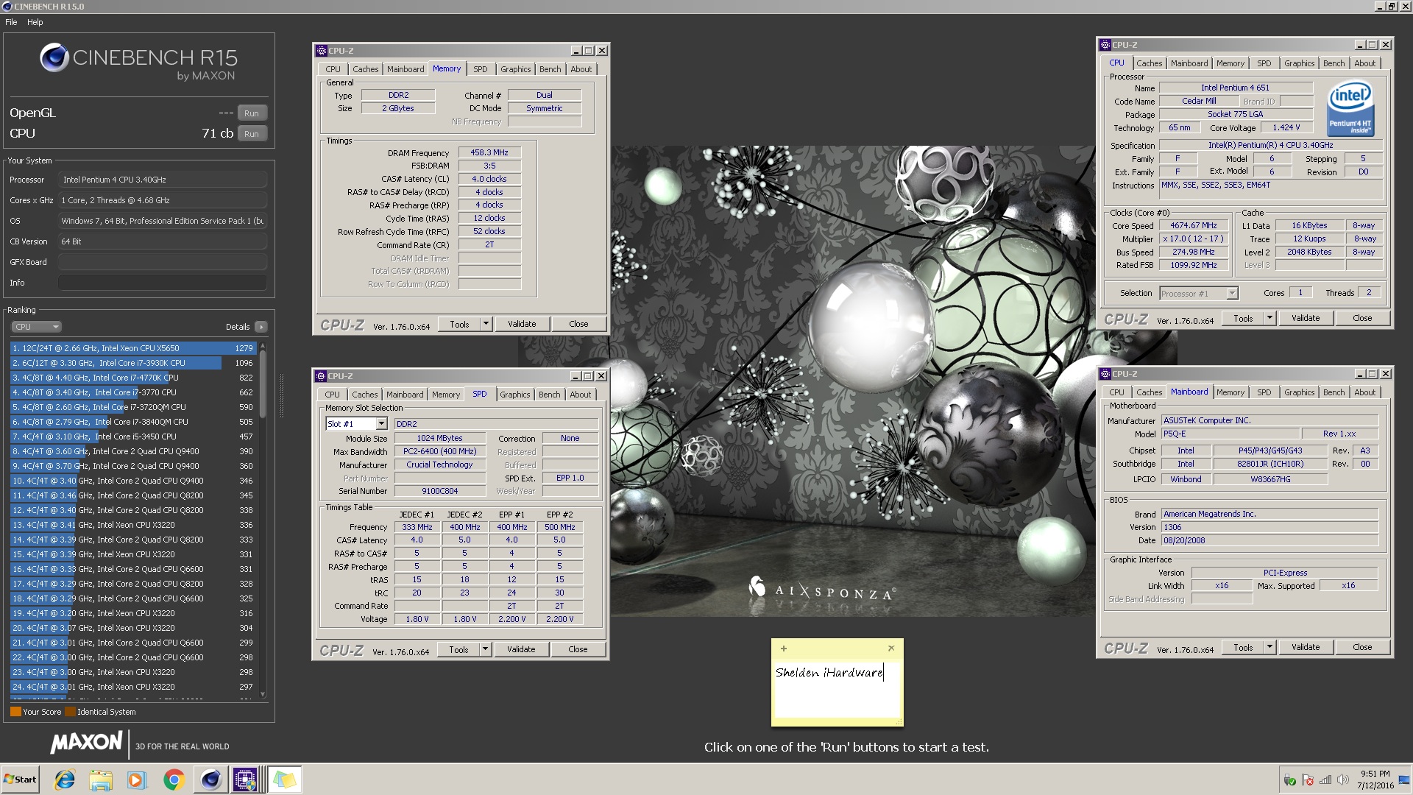The image size is (1413, 795).
Task: Click the 'P5Q-E' motherboard model value
Action: (1230, 434)
